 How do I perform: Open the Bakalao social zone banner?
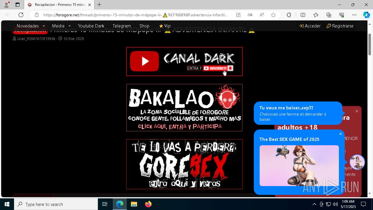(184, 108)
